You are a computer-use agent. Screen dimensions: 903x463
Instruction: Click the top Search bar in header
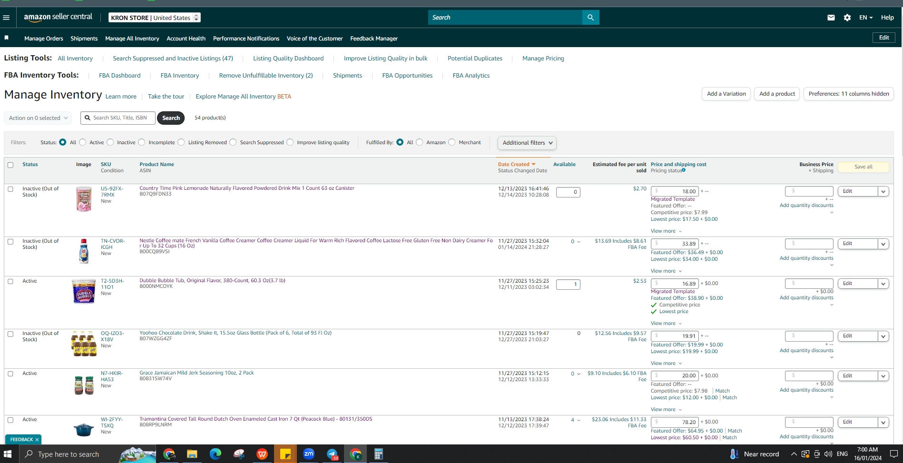click(x=505, y=18)
